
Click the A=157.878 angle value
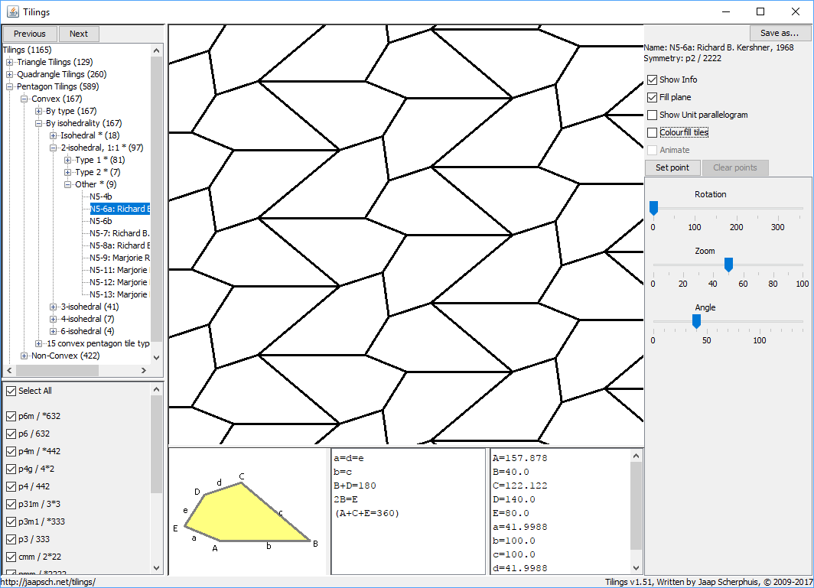tap(519, 458)
